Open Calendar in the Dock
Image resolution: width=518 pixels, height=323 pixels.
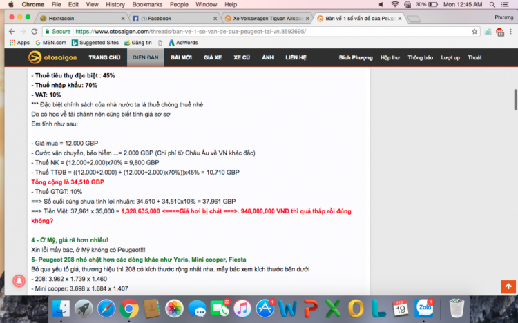click(x=401, y=309)
